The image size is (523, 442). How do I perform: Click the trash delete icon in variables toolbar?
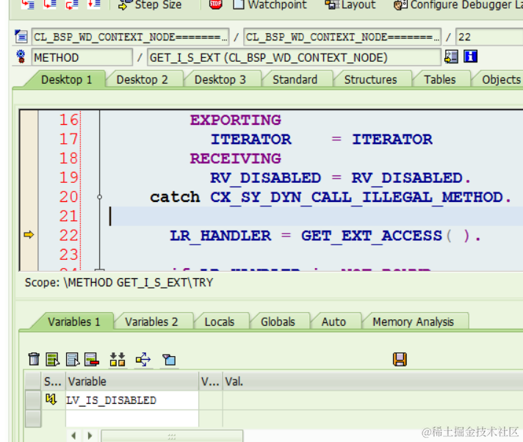tap(34, 359)
